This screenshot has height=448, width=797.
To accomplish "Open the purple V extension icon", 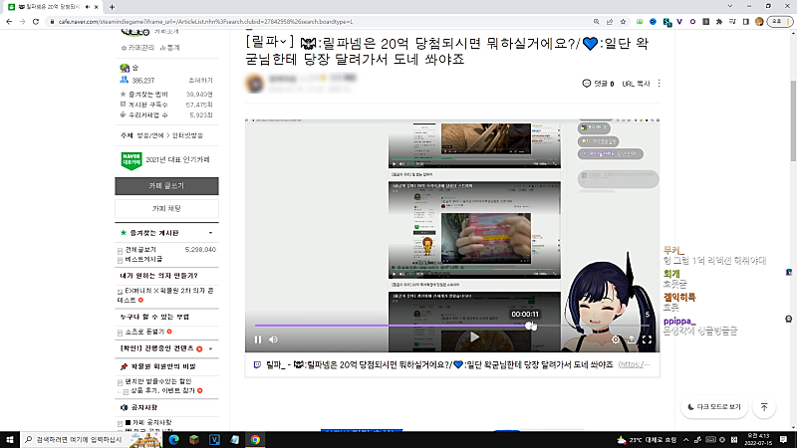I will click(679, 21).
